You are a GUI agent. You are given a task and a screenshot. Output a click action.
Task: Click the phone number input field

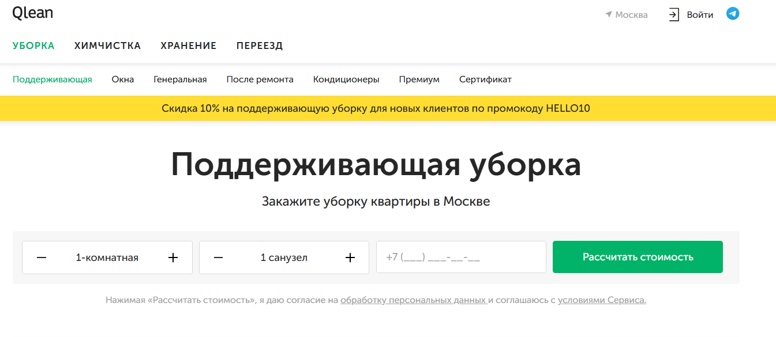pyautogui.click(x=460, y=258)
